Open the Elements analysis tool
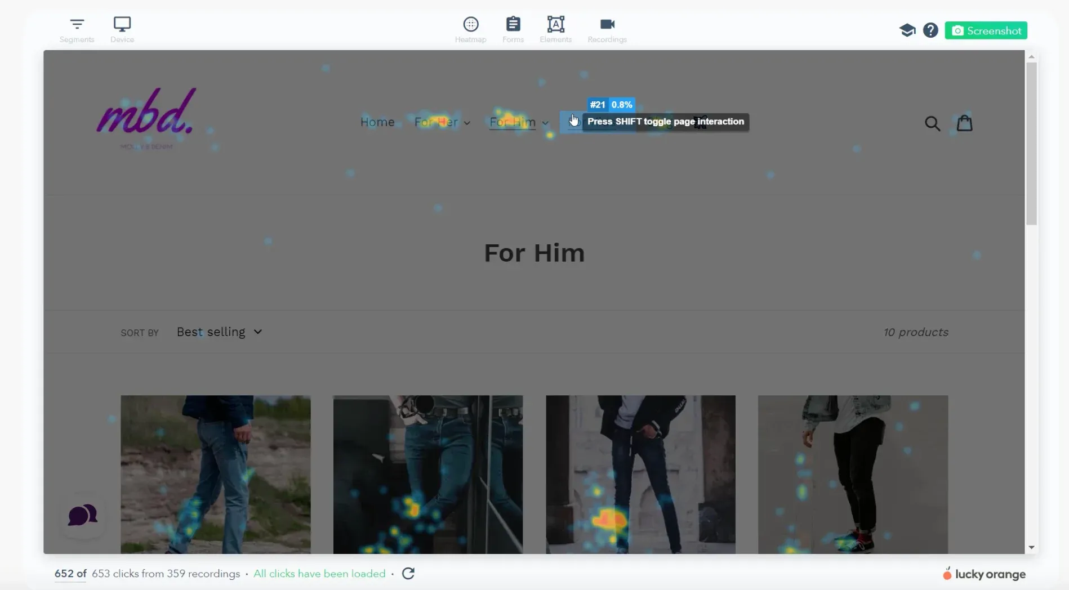 tap(555, 30)
